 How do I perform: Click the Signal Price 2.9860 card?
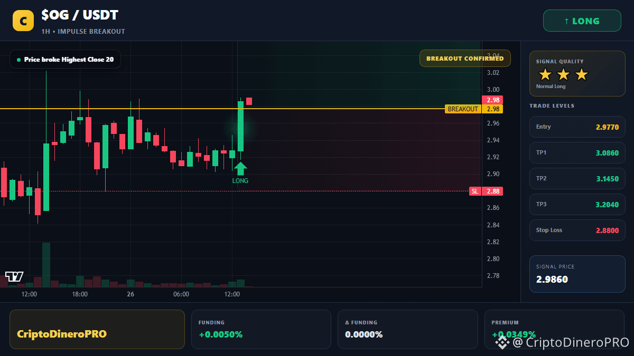click(577, 274)
